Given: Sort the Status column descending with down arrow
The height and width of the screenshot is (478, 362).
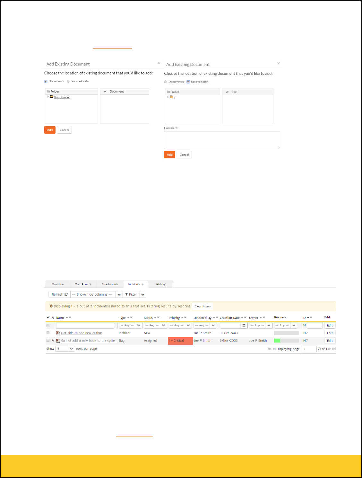Looking at the screenshot, I should point(158,318).
